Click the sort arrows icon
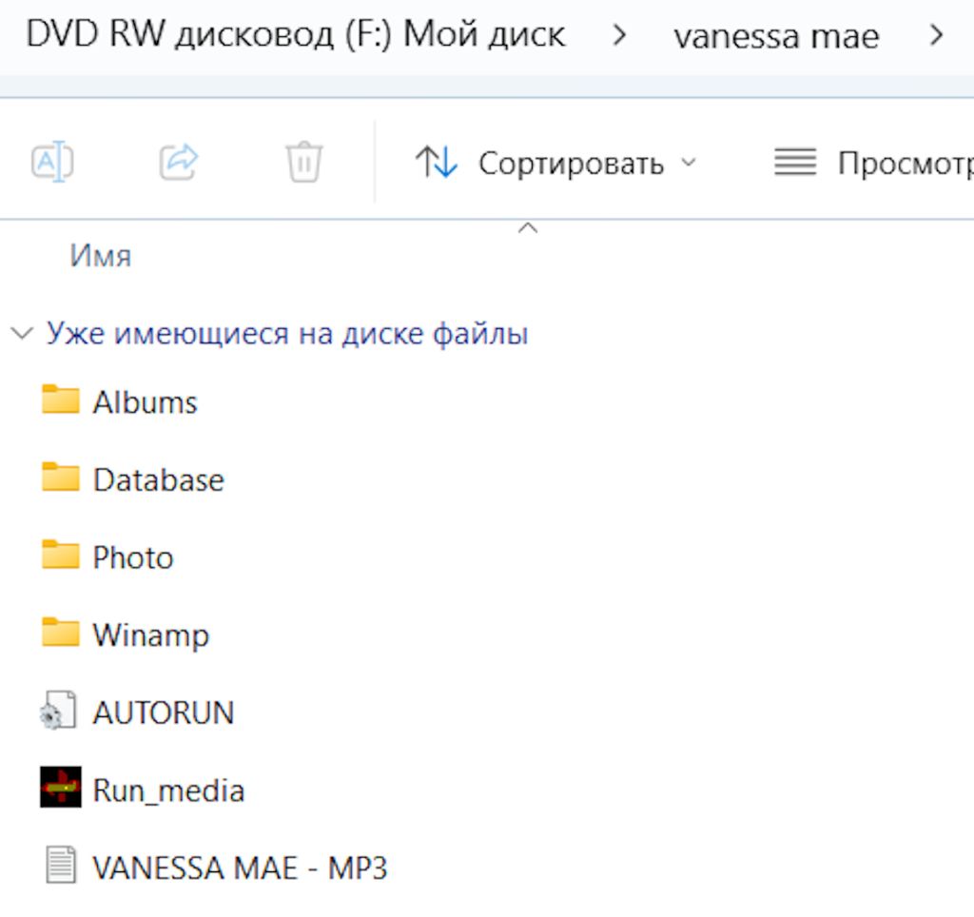 [436, 162]
